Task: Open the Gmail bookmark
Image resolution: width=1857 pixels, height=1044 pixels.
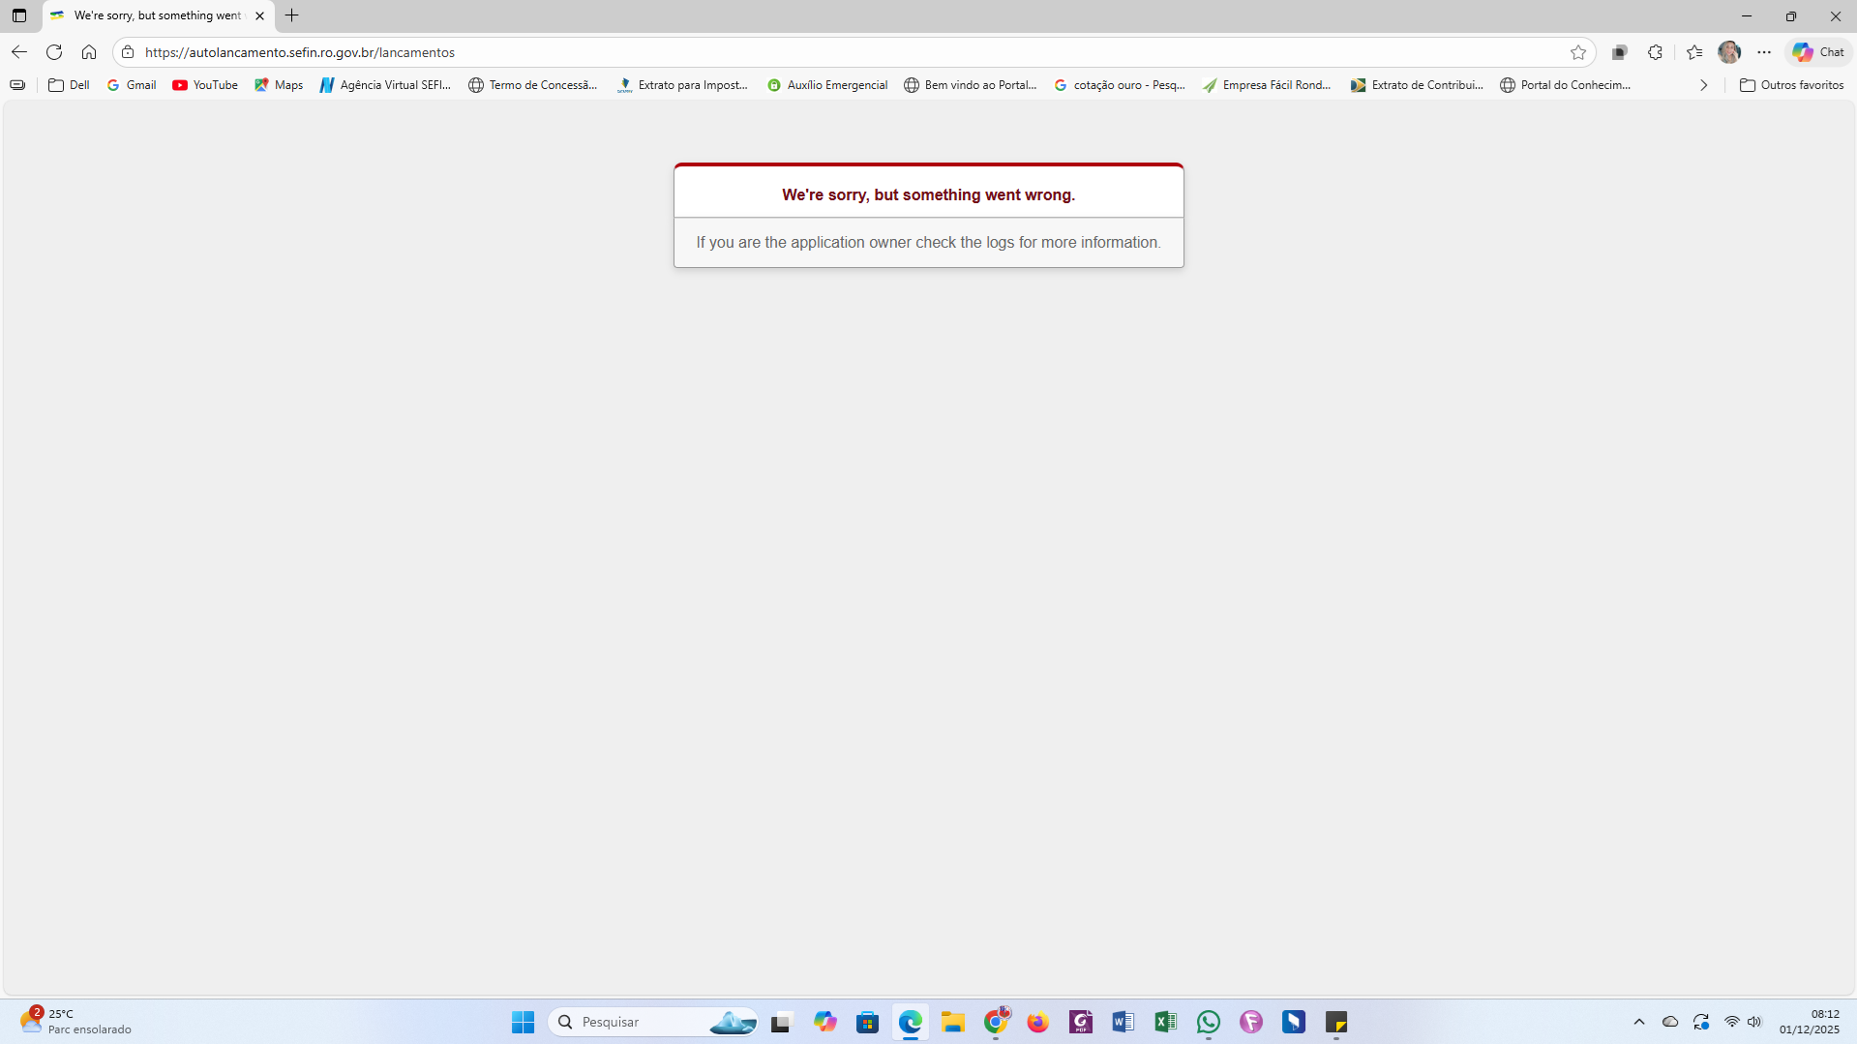Action: coord(132,85)
